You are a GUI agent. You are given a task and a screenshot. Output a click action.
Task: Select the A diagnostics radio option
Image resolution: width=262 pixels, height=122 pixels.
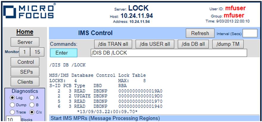pyautogui.click(x=32, y=98)
